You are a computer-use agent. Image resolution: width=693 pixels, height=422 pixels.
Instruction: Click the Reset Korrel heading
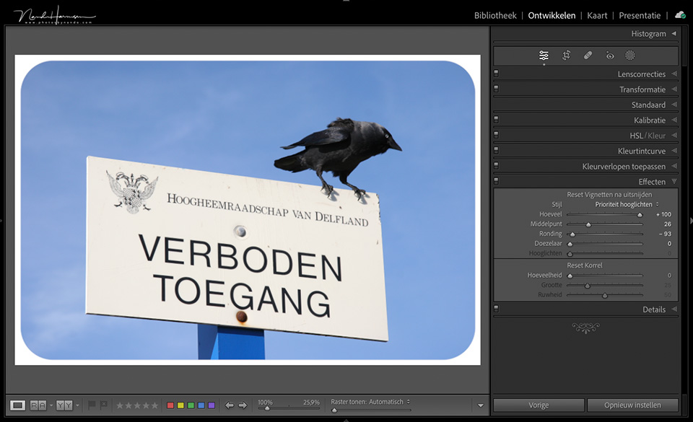584,265
